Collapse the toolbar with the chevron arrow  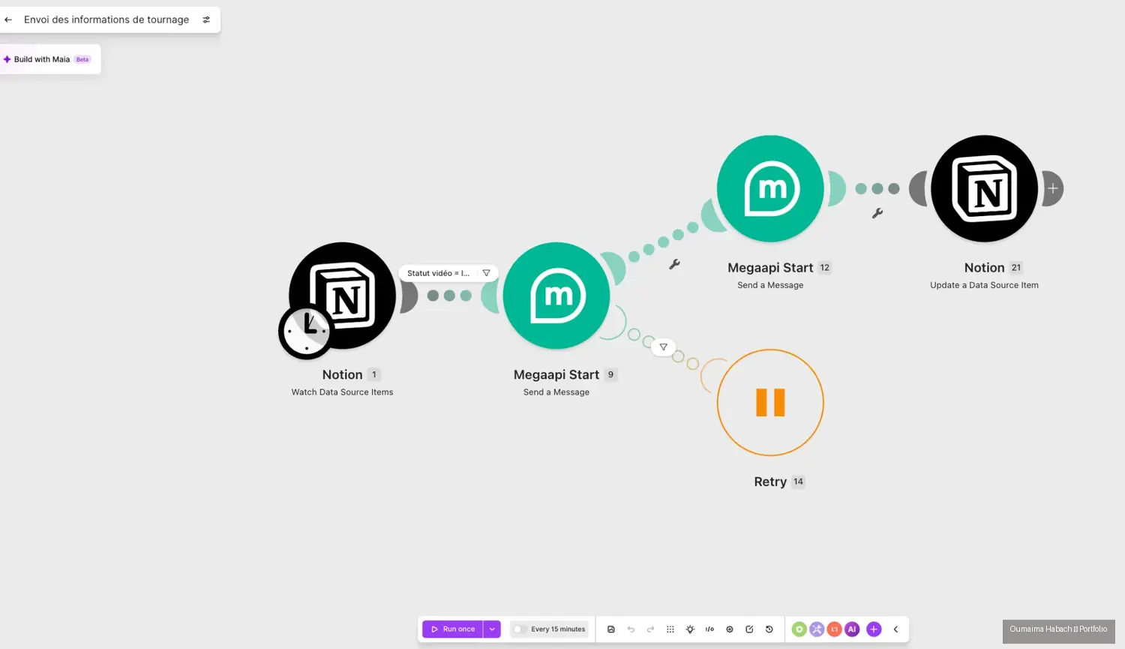click(x=895, y=629)
